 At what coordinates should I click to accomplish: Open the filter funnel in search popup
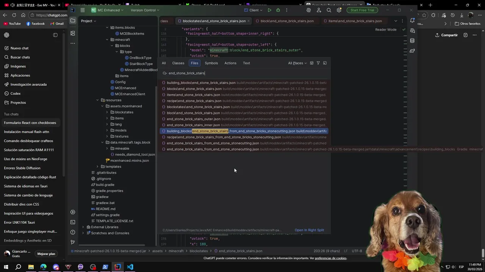point(318,63)
